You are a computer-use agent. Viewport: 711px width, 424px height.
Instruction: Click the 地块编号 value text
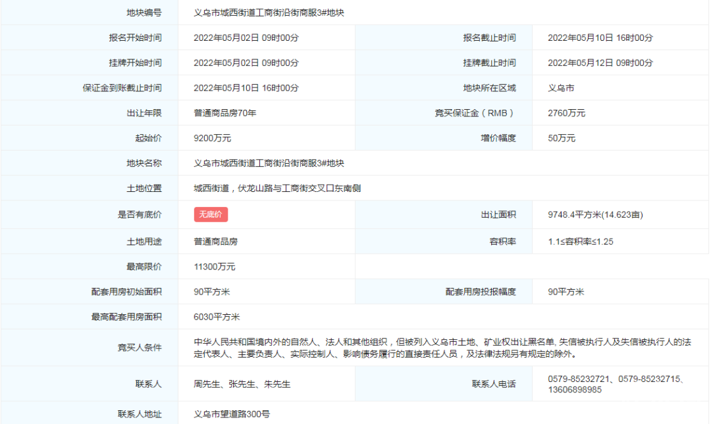[x=269, y=12]
